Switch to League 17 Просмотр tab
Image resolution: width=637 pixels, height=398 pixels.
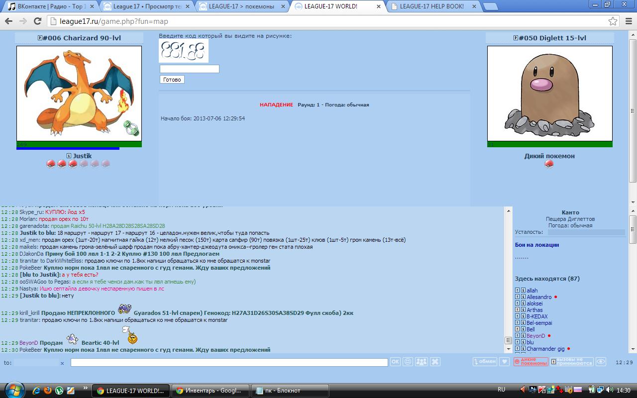146,6
